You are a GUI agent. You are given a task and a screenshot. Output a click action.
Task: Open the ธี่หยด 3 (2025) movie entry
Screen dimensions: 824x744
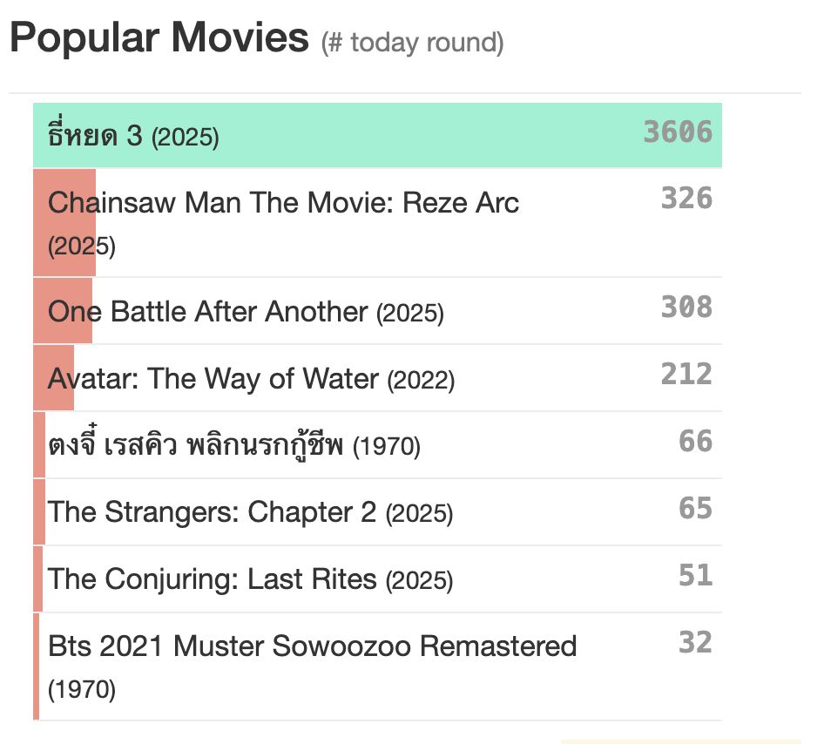click(x=377, y=135)
